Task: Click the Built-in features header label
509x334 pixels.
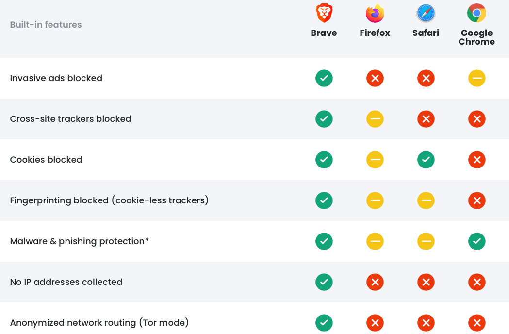Action: 46,25
